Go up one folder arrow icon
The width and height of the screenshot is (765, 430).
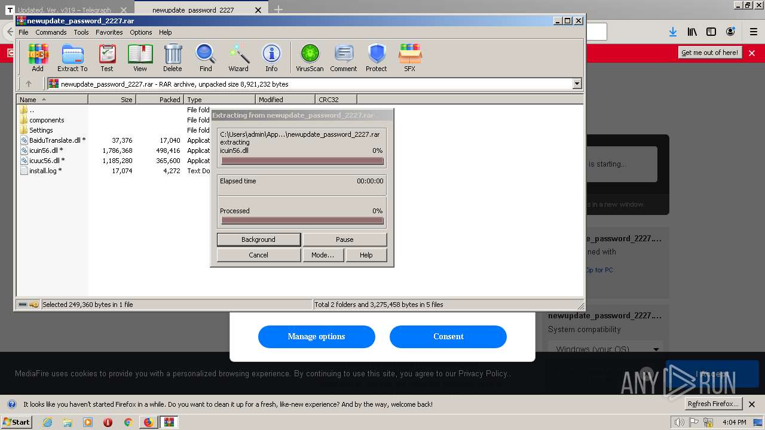(28, 84)
